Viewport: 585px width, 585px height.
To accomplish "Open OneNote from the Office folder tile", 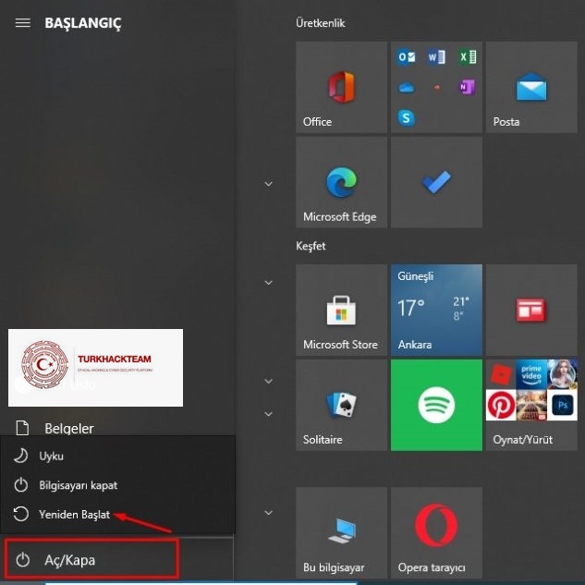I will [467, 88].
